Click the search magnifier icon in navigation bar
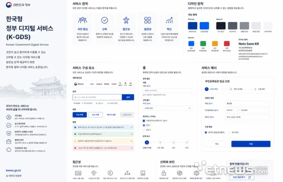Viewport: 283px width, 182px height. pos(120,84)
